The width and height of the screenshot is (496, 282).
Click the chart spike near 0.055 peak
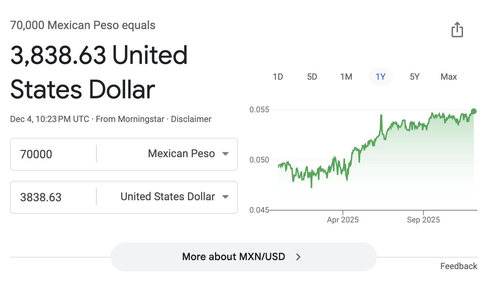point(381,116)
